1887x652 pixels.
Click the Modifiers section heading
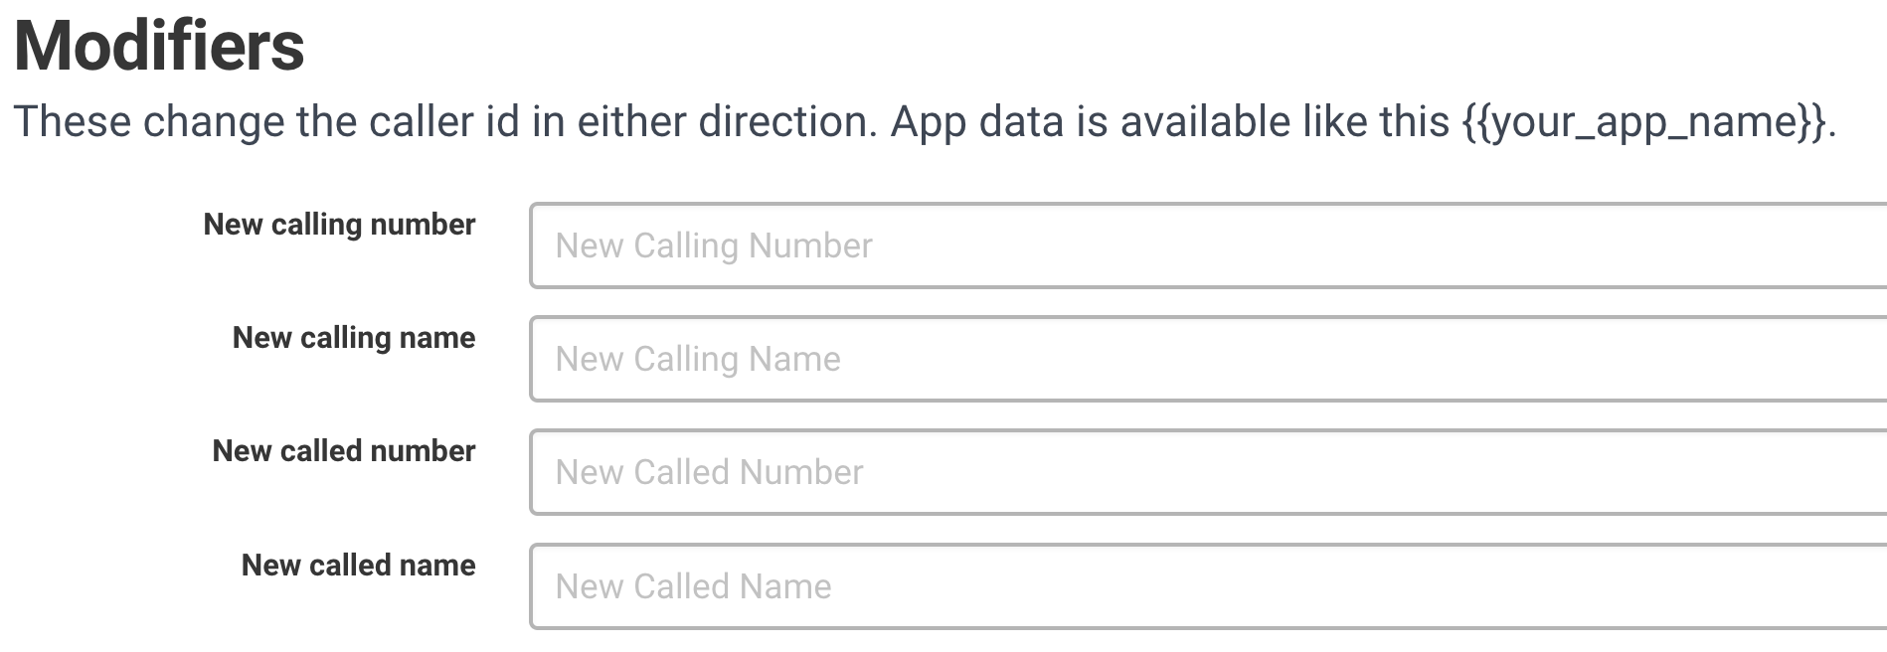pyautogui.click(x=159, y=46)
